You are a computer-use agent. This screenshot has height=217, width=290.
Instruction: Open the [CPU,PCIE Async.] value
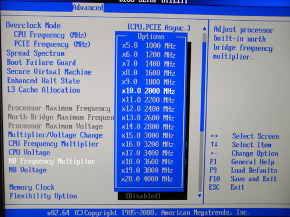(x=159, y=27)
